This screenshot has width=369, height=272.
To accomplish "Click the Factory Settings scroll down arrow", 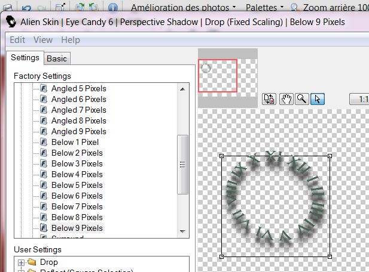I will click(x=182, y=231).
